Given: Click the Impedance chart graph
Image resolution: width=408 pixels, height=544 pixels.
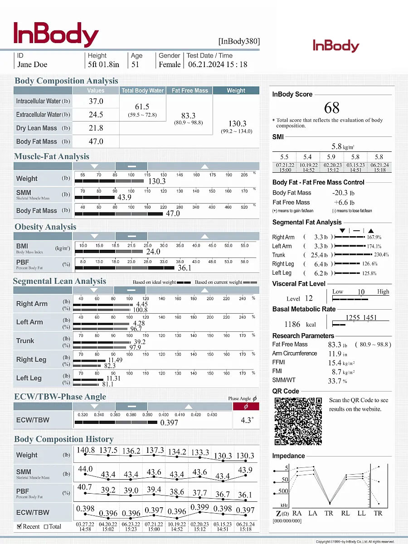Looking at the screenshot, I should (331, 485).
